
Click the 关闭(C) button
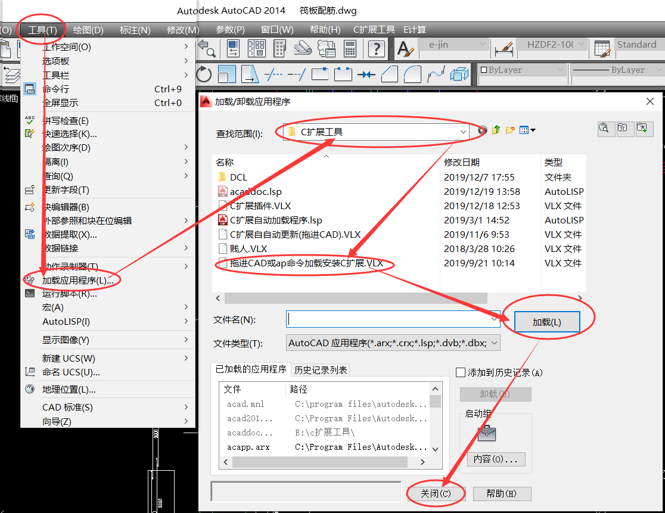coord(436,493)
